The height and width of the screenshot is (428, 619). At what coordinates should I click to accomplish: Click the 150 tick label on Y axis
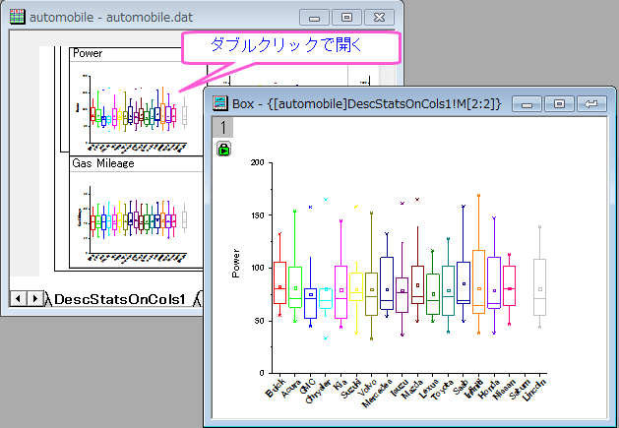(x=258, y=215)
